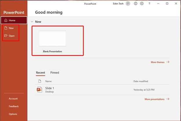Open the Feedback page
The height and width of the screenshot is (121, 181).
14,106
